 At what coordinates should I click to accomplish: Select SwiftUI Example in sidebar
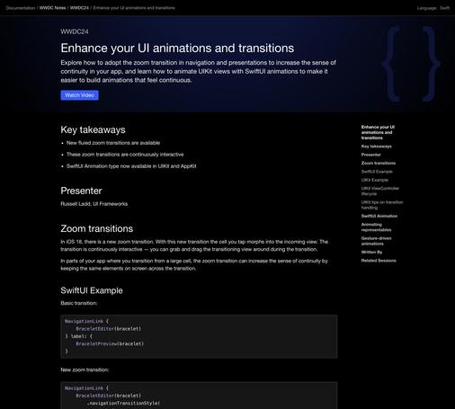pyautogui.click(x=377, y=172)
